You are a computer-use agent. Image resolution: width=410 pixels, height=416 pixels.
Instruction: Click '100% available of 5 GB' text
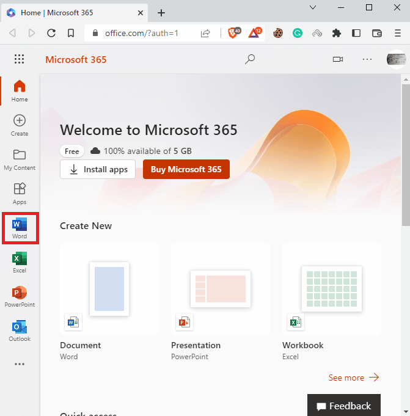point(147,151)
